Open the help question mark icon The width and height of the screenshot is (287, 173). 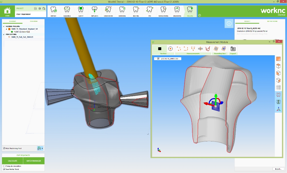coord(199,15)
